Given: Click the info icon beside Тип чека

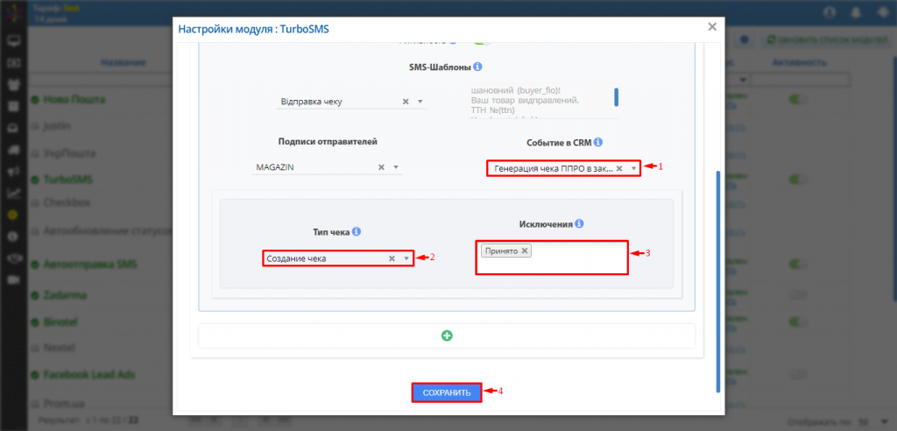Looking at the screenshot, I should point(357,232).
